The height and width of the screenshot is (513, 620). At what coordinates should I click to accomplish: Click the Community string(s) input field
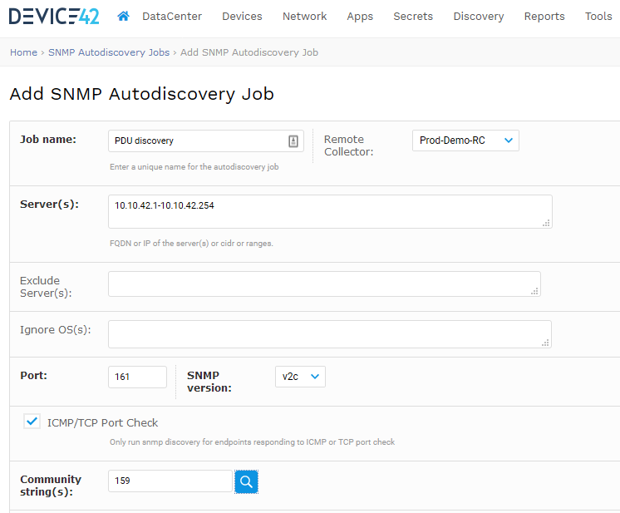click(x=170, y=481)
